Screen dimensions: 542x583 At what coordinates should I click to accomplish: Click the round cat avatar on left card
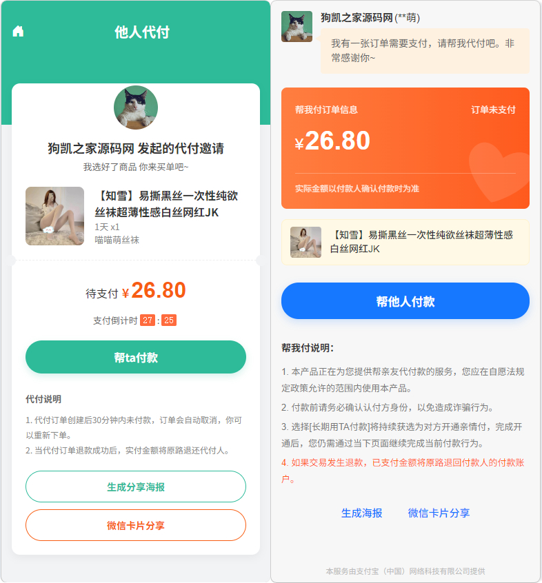pos(136,108)
